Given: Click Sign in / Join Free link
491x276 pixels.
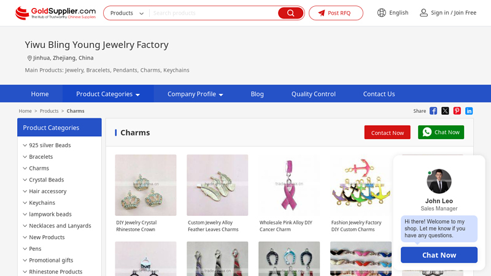Looking at the screenshot, I should tap(454, 12).
